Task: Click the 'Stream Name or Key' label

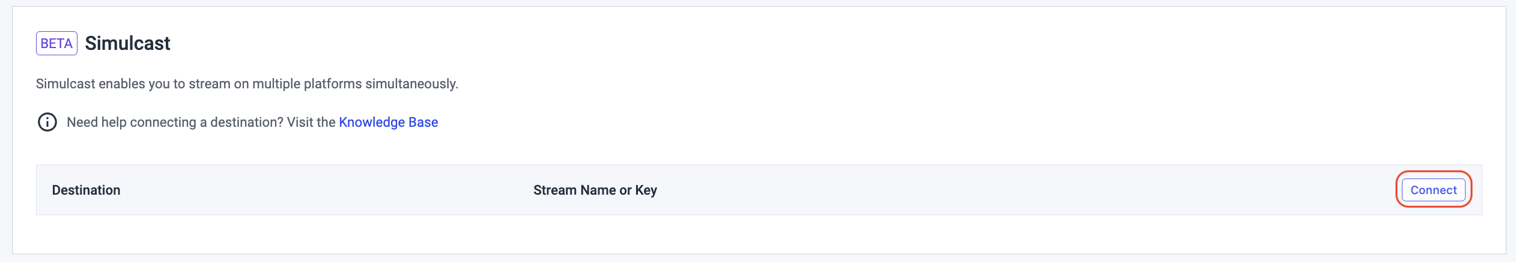Action: 595,190
